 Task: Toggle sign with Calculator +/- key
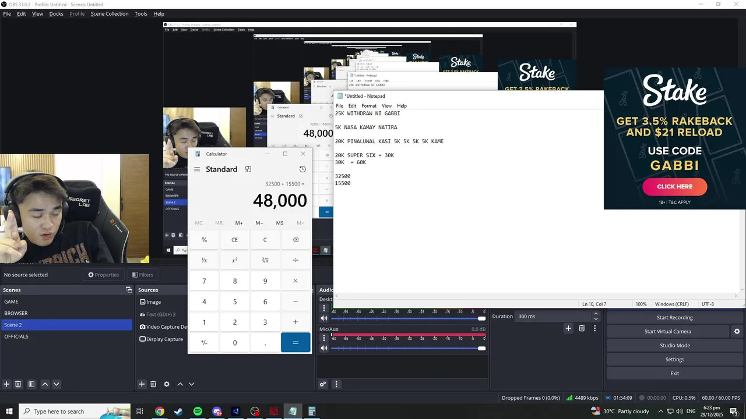click(204, 343)
